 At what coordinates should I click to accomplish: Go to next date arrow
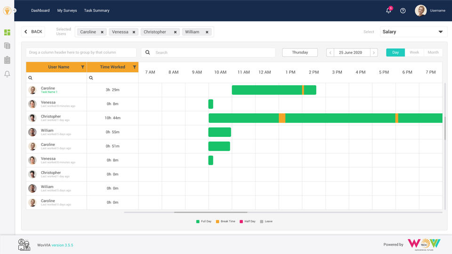374,52
